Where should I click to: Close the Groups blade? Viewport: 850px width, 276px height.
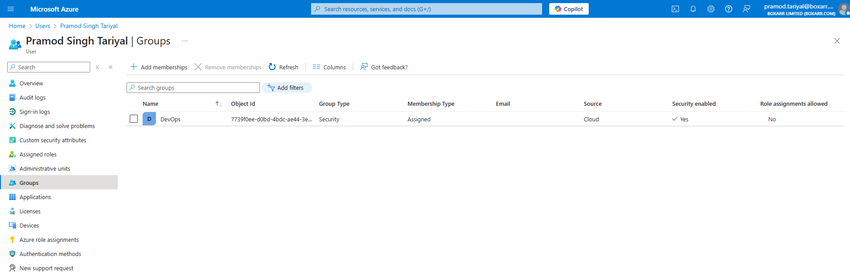(837, 41)
